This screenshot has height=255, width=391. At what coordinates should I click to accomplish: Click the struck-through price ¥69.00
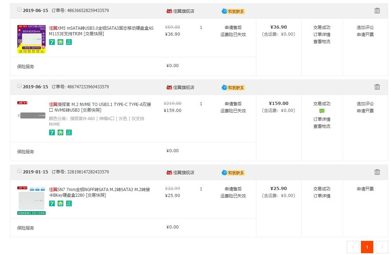(x=173, y=27)
